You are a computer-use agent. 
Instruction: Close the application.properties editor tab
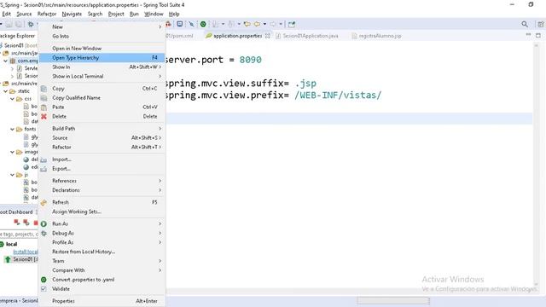[267, 36]
